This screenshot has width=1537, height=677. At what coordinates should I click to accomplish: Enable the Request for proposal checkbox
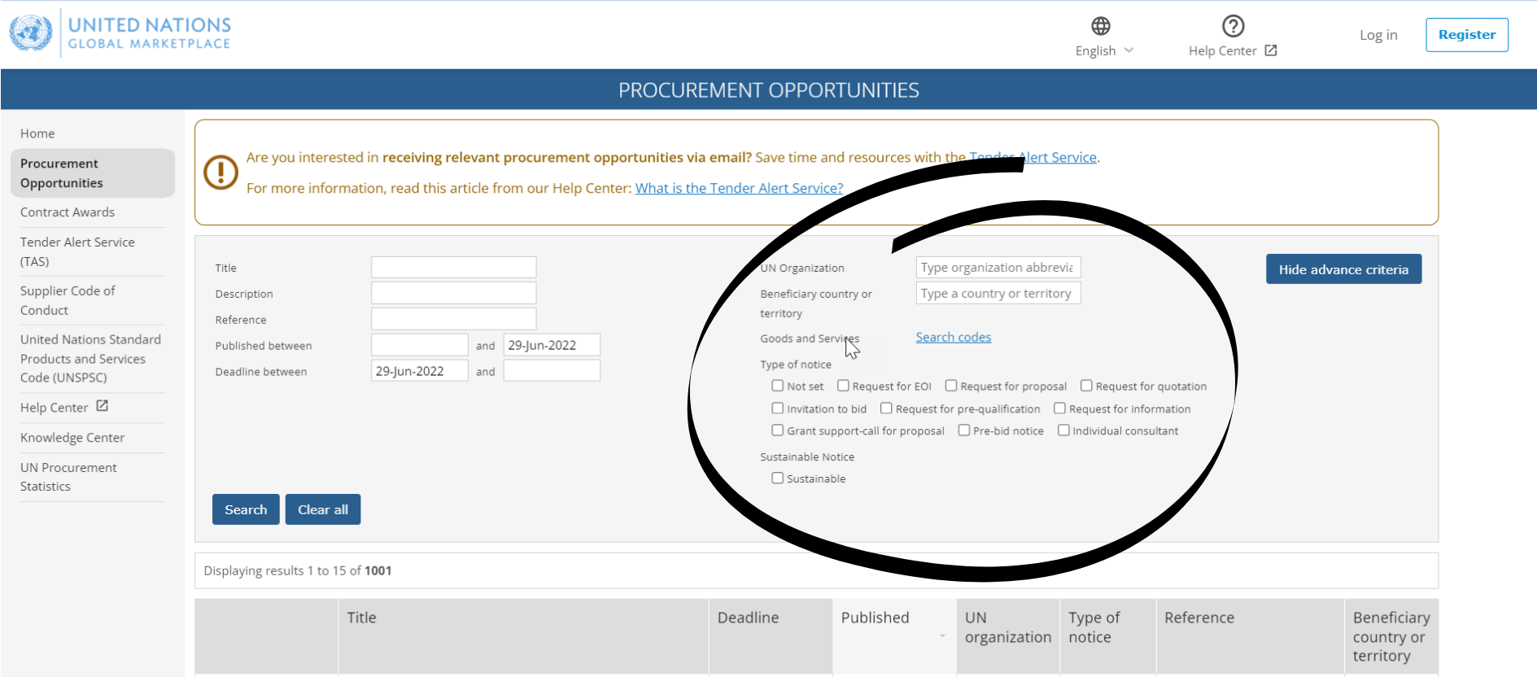coord(950,386)
